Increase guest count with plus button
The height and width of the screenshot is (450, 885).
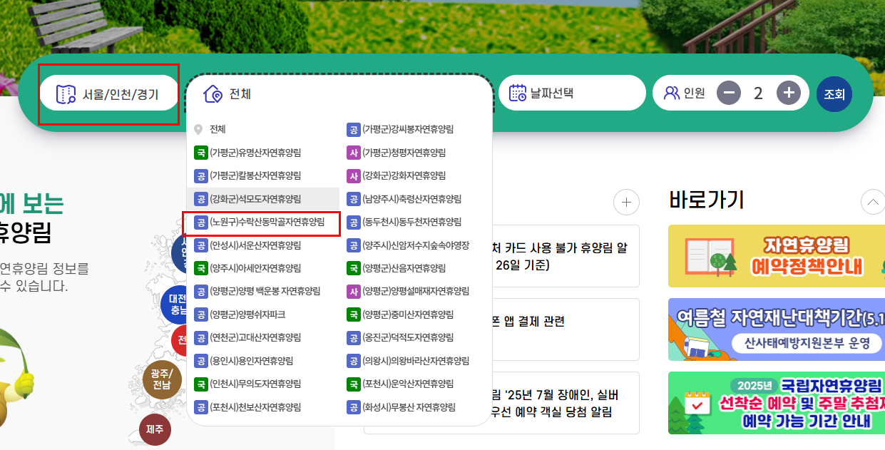click(x=788, y=93)
